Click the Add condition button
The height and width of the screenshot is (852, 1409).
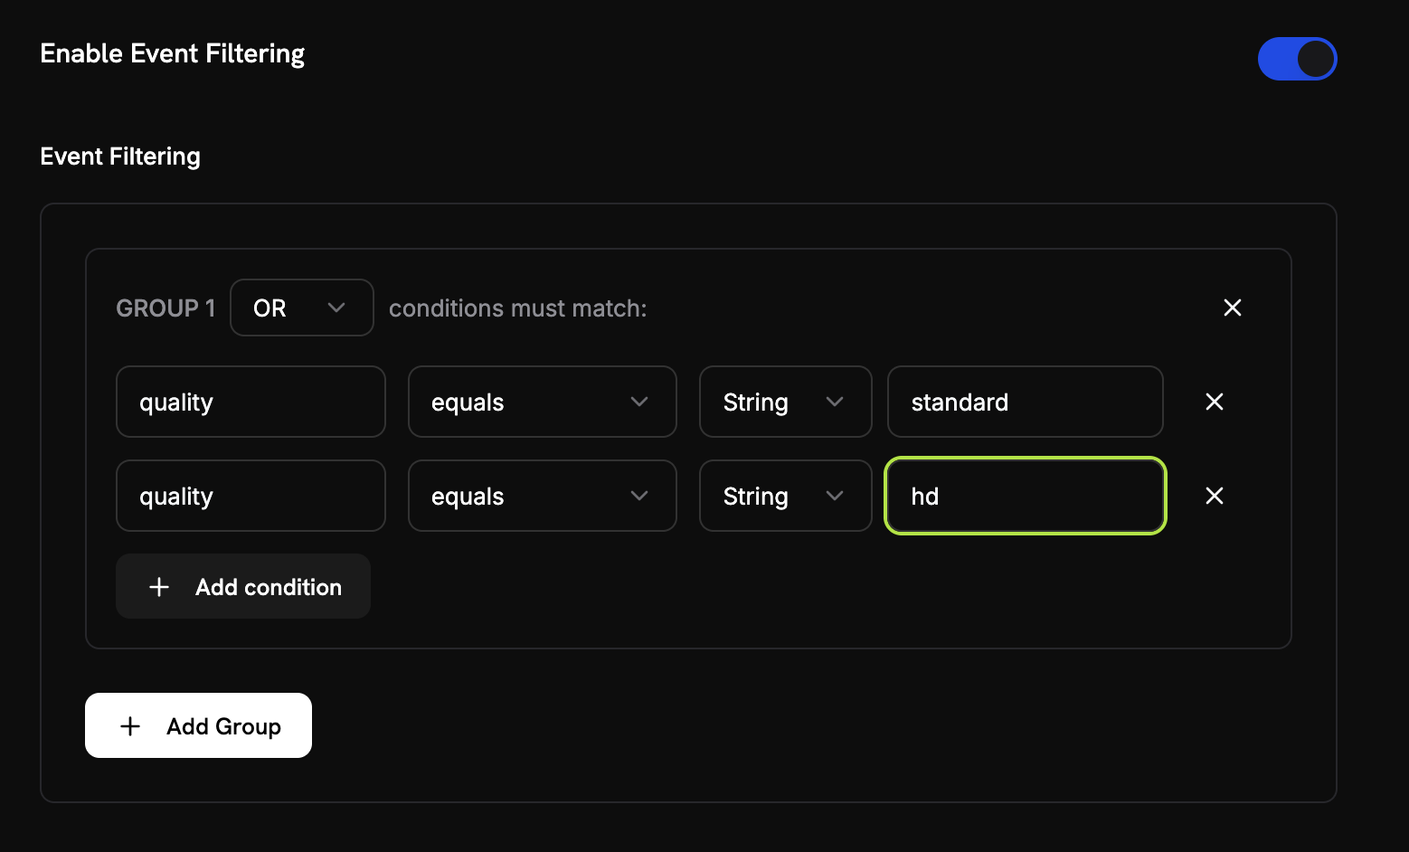pos(242,586)
